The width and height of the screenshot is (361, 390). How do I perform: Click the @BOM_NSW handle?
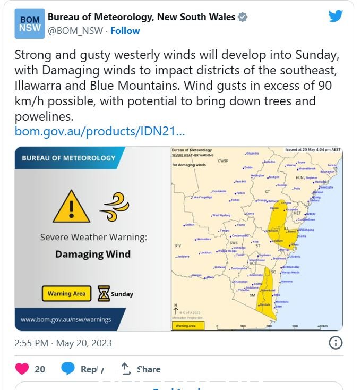[x=75, y=31]
